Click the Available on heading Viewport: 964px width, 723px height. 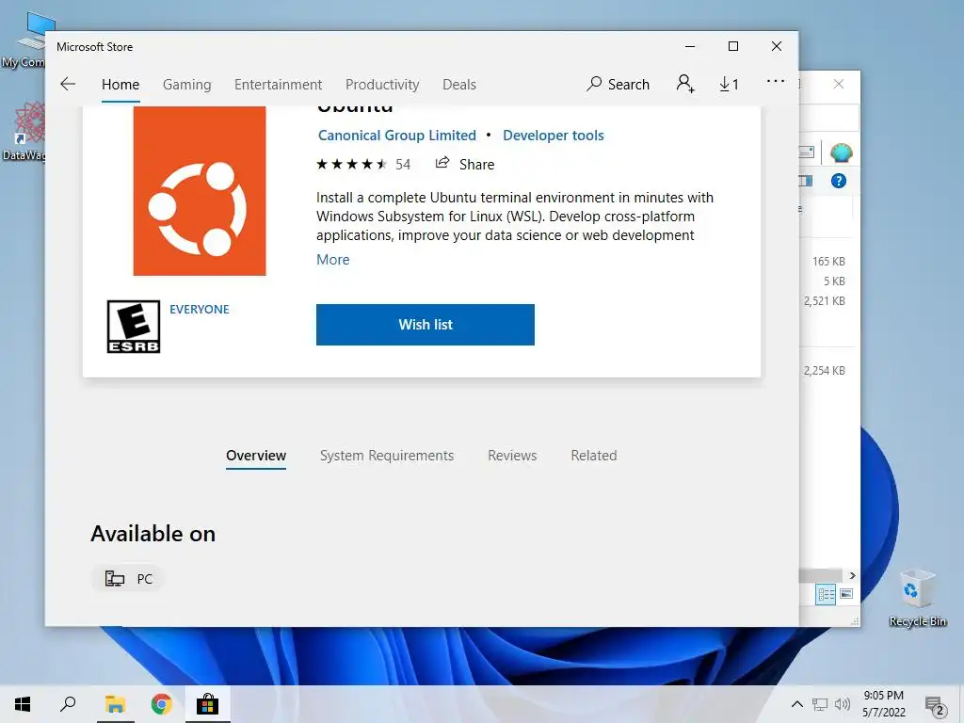click(153, 534)
